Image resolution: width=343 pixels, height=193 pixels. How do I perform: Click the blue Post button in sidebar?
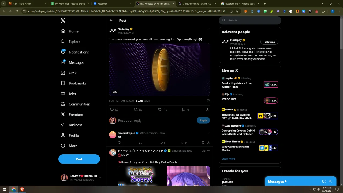[79, 159]
